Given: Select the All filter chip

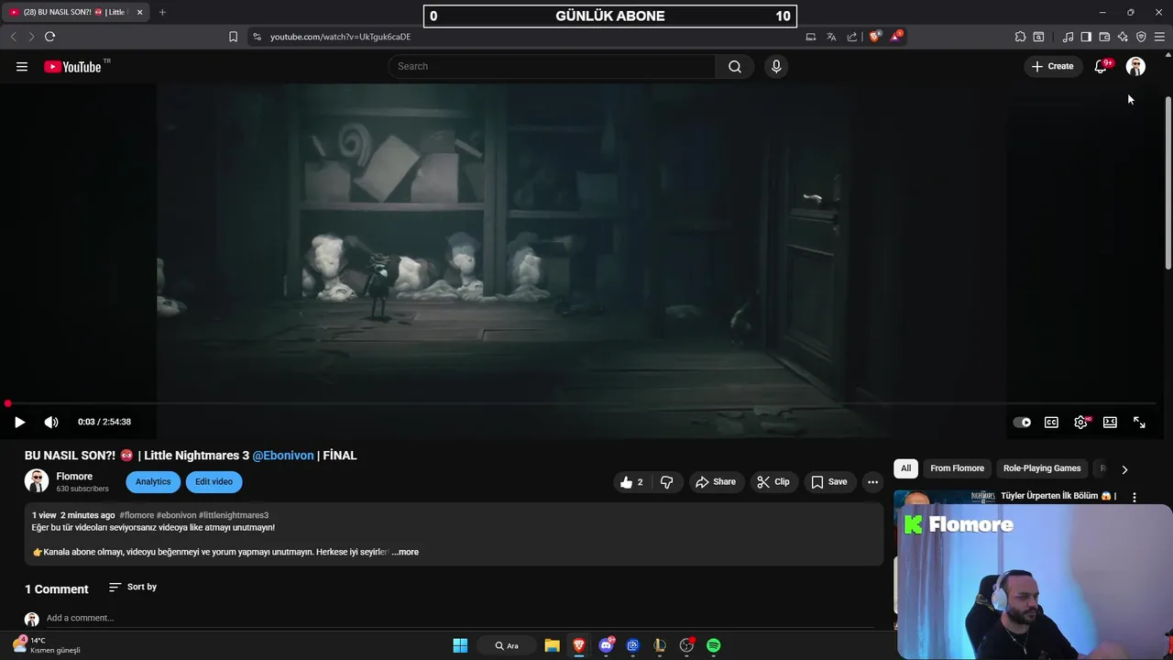Looking at the screenshot, I should pyautogui.click(x=905, y=468).
